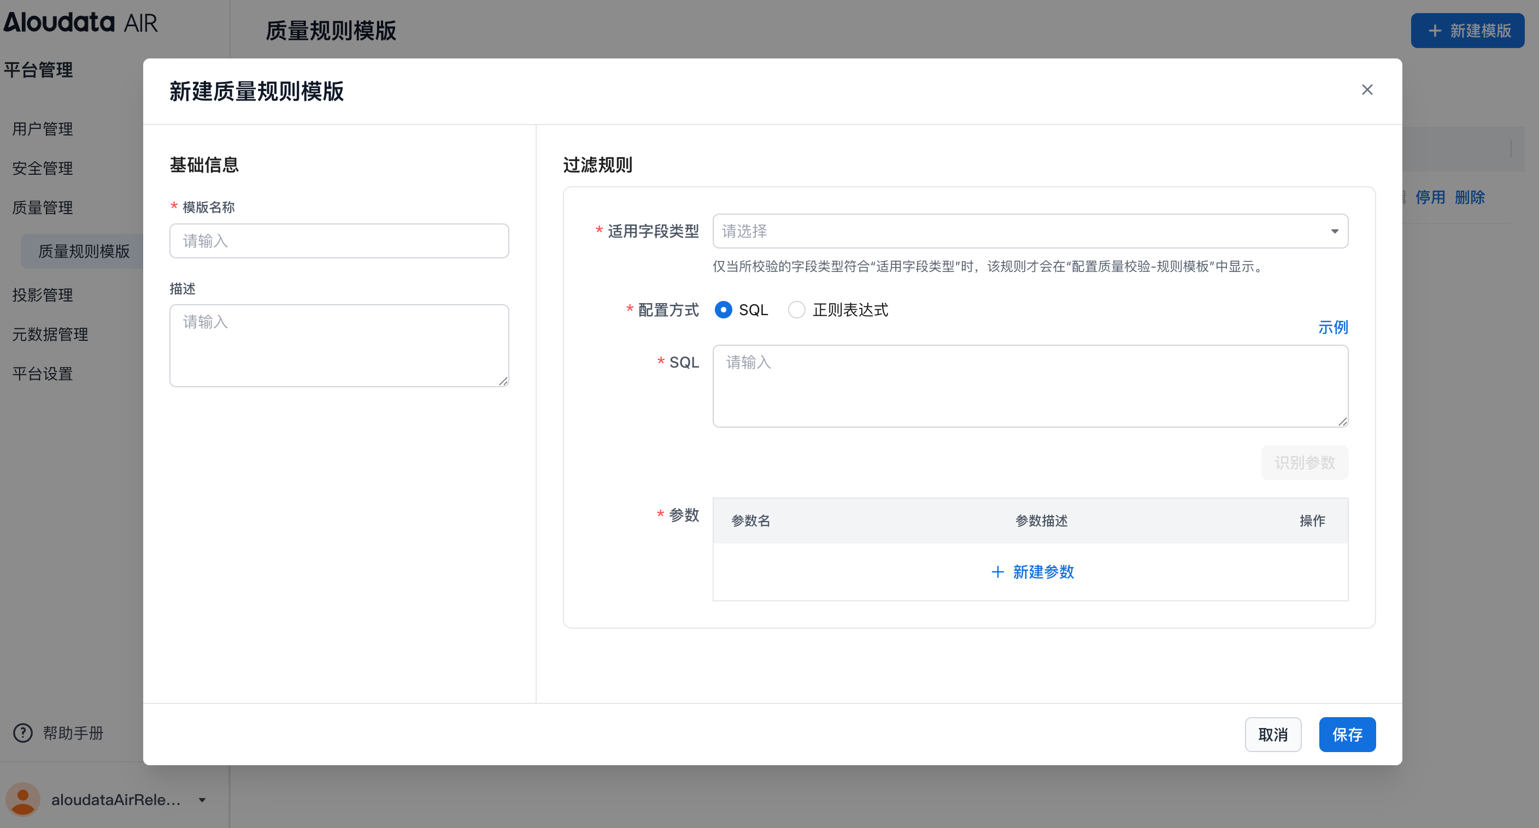Open the 帮助手册 question mark icon
1539x828 pixels.
point(22,733)
